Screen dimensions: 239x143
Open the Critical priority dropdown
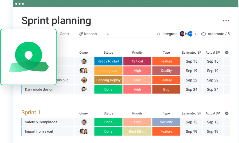click(x=137, y=61)
